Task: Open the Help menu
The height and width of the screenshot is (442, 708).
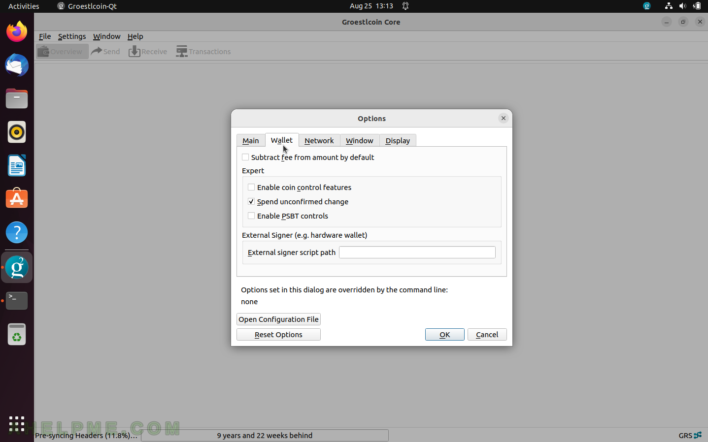Action: [x=135, y=36]
